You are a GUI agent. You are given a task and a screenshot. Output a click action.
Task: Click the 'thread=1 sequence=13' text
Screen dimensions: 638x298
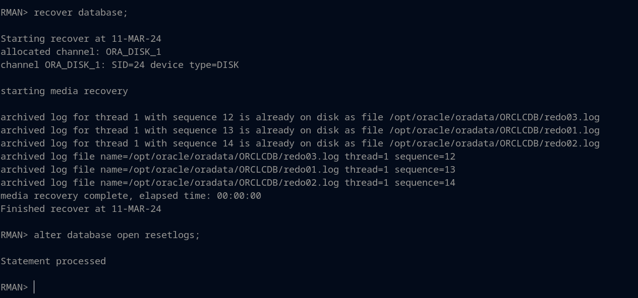[x=400, y=170]
